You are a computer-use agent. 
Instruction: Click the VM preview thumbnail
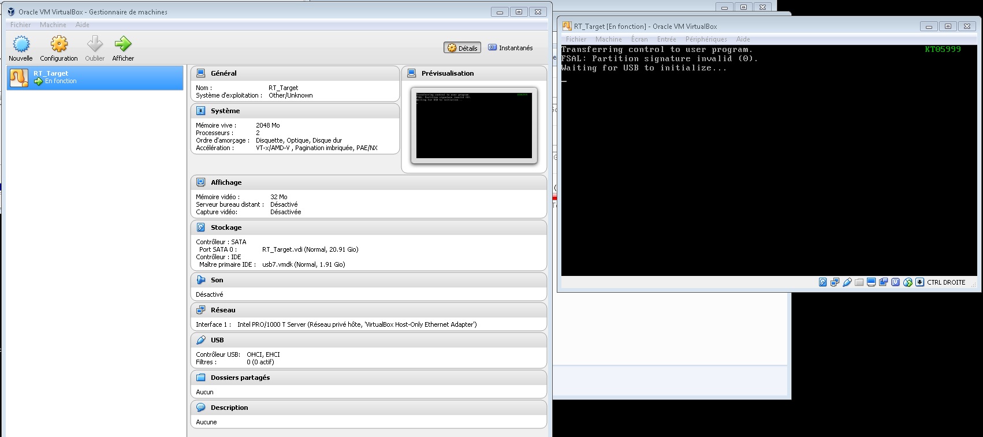coord(474,125)
